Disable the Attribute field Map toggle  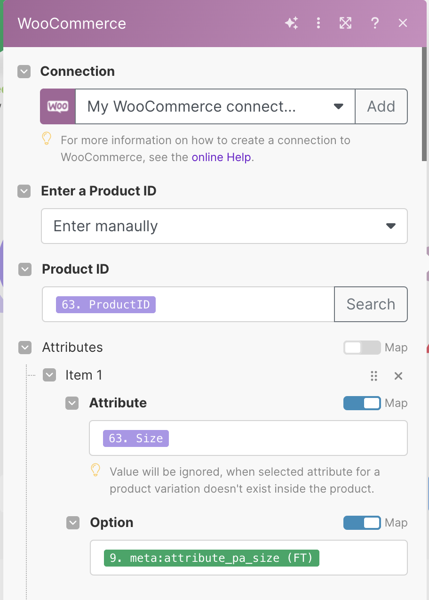(x=362, y=403)
